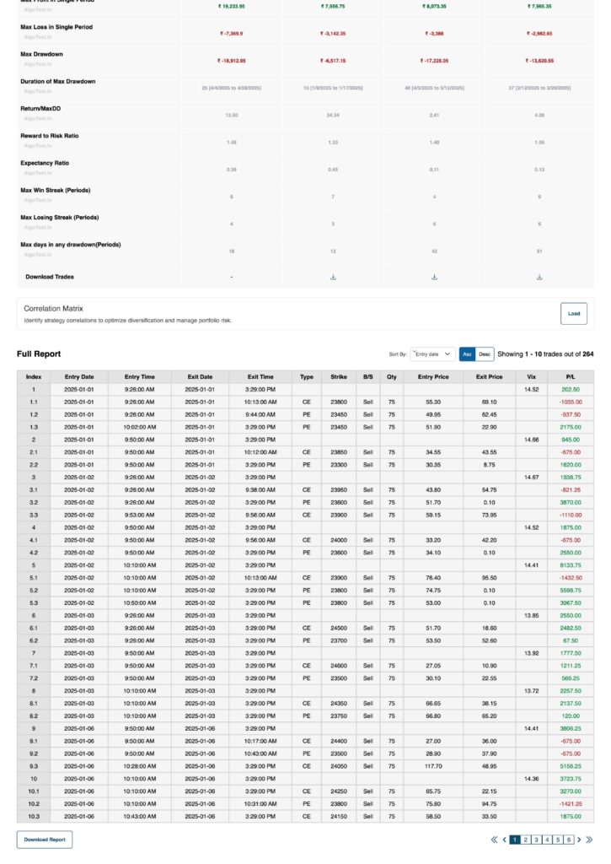Viewport: 611px width, 864px height.
Task: Click Vix value 13.72 in row 8
Action: click(531, 691)
